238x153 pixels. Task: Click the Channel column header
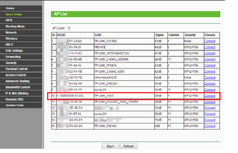click(173, 35)
